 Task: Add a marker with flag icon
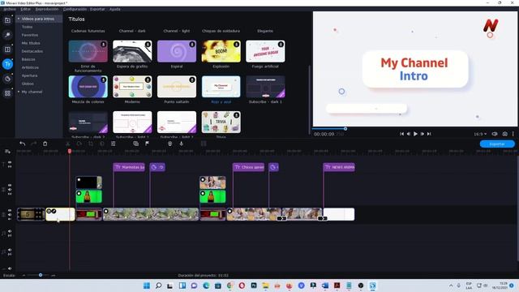point(147,144)
